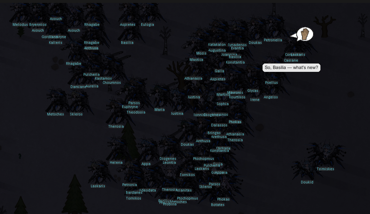This screenshot has height=214, width=370.
Task: Select the character labeled Arianites
Action: [184, 190]
